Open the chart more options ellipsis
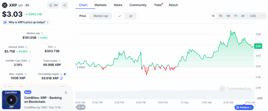Image resolution: width=268 pixels, height=111 pixels. click(x=263, y=16)
